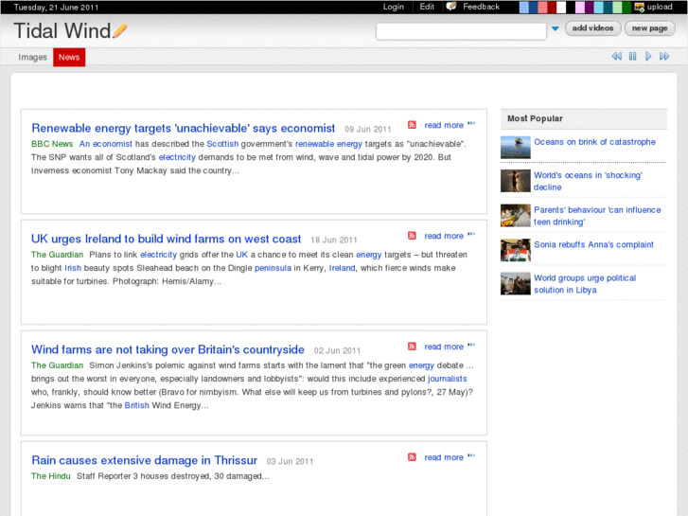688x516 pixels.
Task: Choose the purple theme swatch
Action: point(589,7)
